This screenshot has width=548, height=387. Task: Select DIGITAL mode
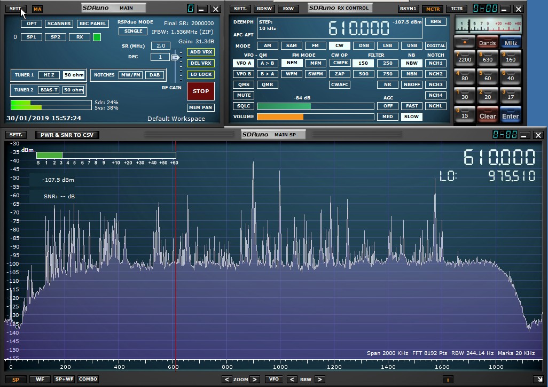(436, 45)
